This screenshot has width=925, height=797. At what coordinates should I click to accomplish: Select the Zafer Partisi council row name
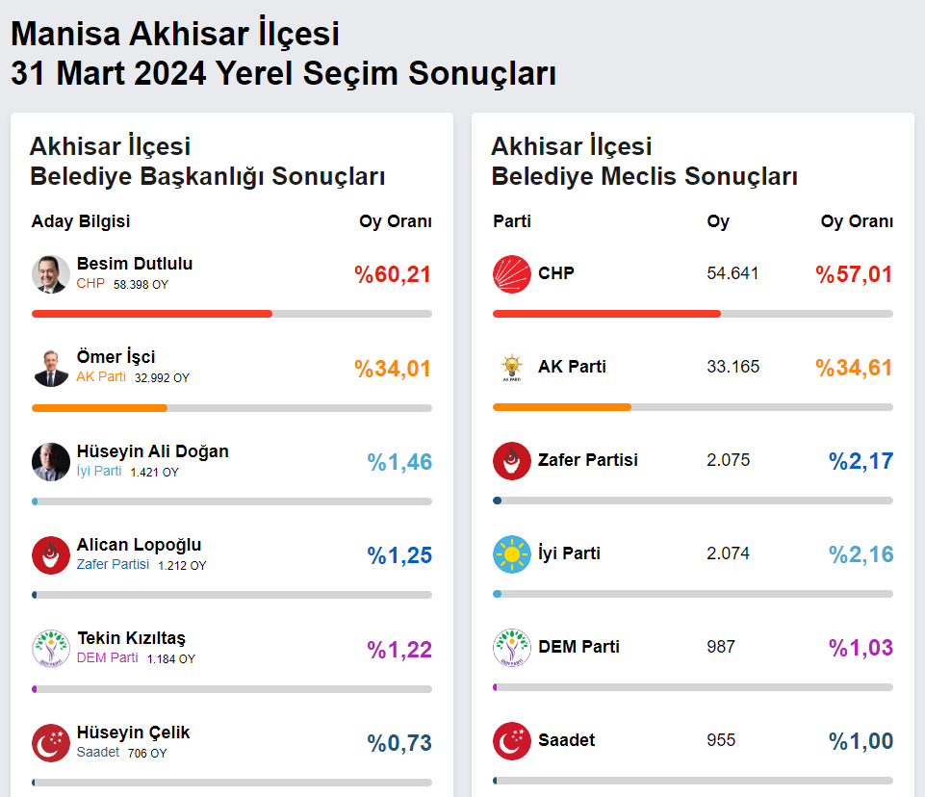pyautogui.click(x=588, y=460)
